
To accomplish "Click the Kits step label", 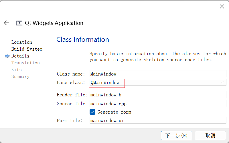I will [17, 69].
